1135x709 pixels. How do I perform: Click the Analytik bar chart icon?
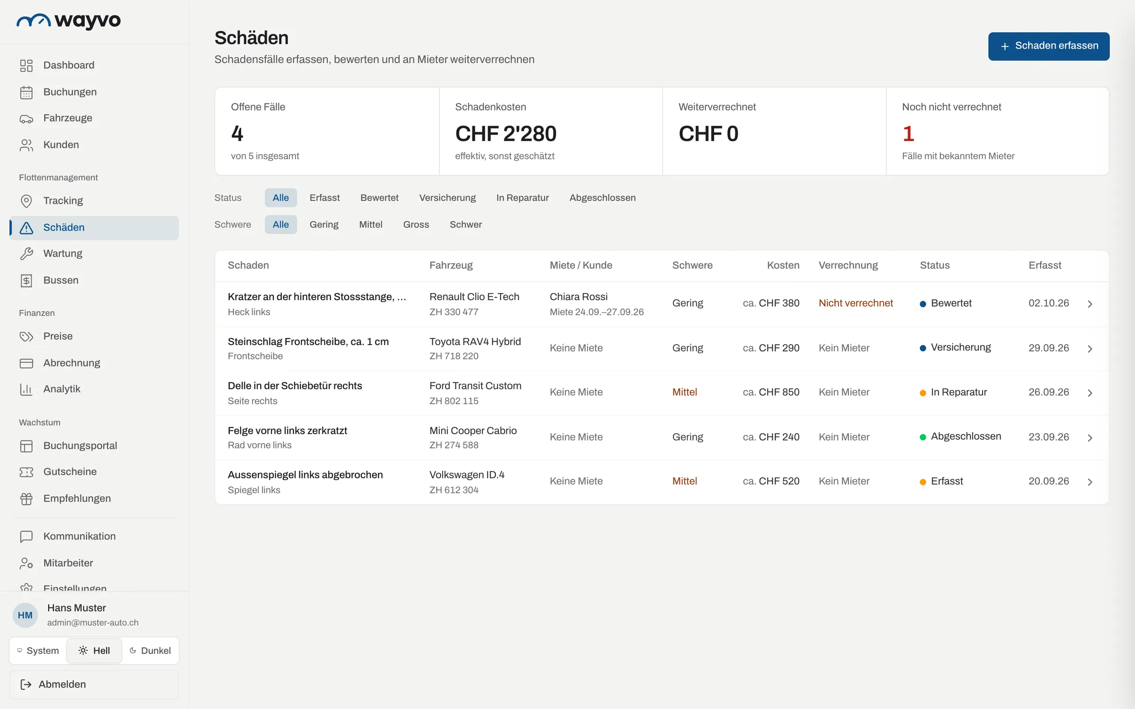(x=26, y=389)
